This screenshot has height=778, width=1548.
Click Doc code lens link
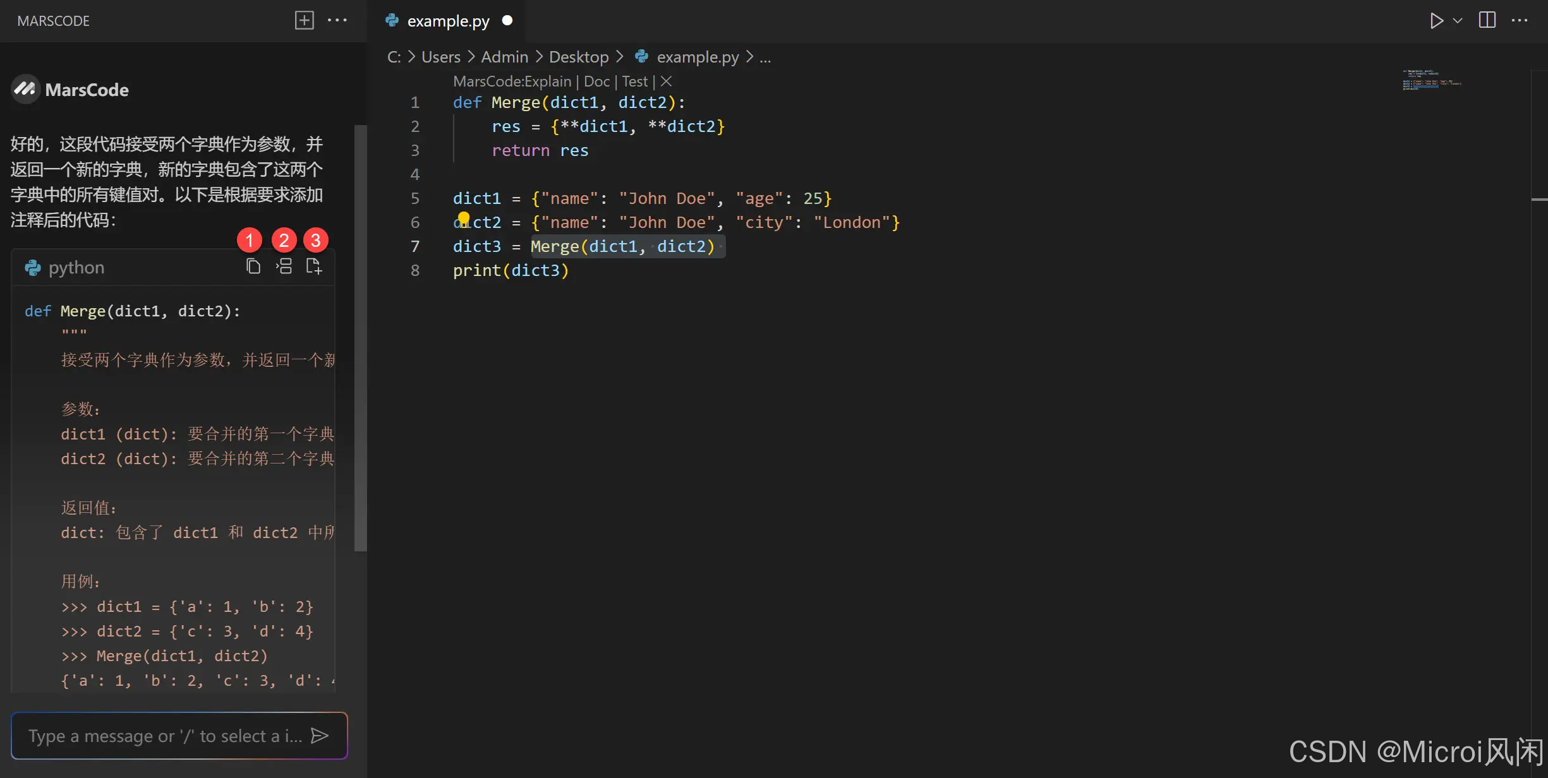[596, 81]
